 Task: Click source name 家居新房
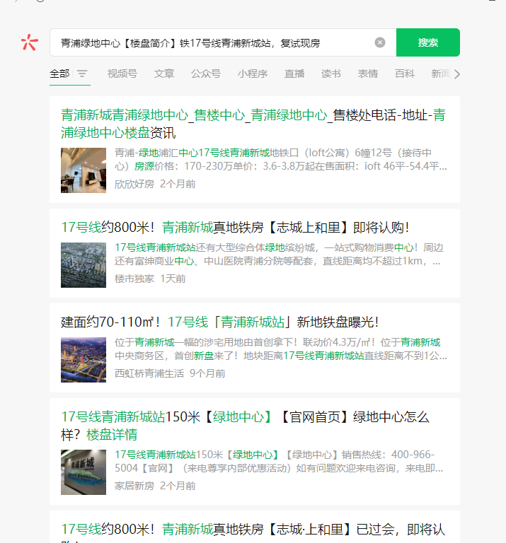[134, 486]
